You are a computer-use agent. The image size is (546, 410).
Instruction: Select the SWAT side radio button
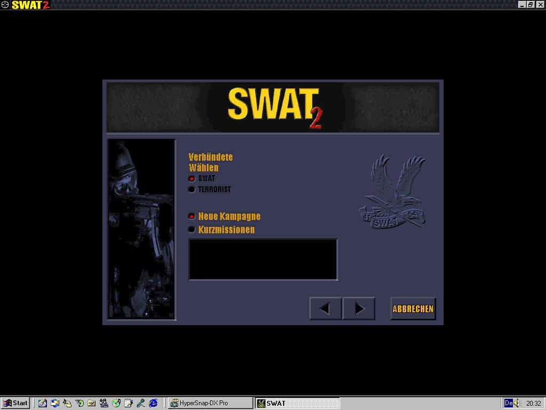pos(191,178)
